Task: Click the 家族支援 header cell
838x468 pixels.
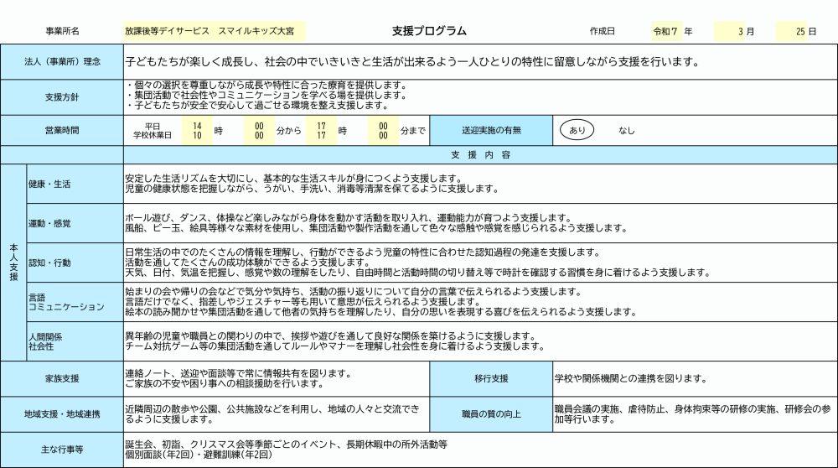Action: click(x=62, y=379)
